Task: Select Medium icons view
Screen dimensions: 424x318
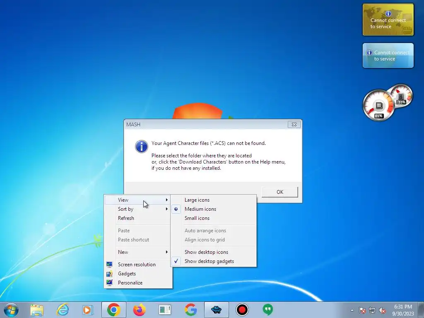Action: (213, 209)
